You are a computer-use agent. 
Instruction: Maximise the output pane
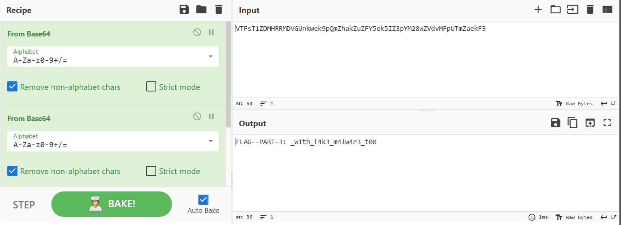607,123
